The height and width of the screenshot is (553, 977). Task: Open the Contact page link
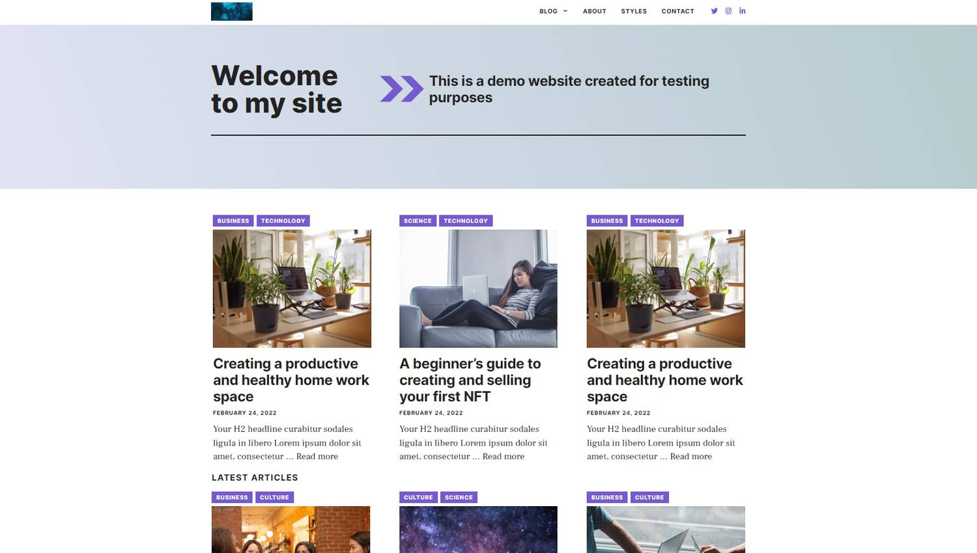click(678, 11)
